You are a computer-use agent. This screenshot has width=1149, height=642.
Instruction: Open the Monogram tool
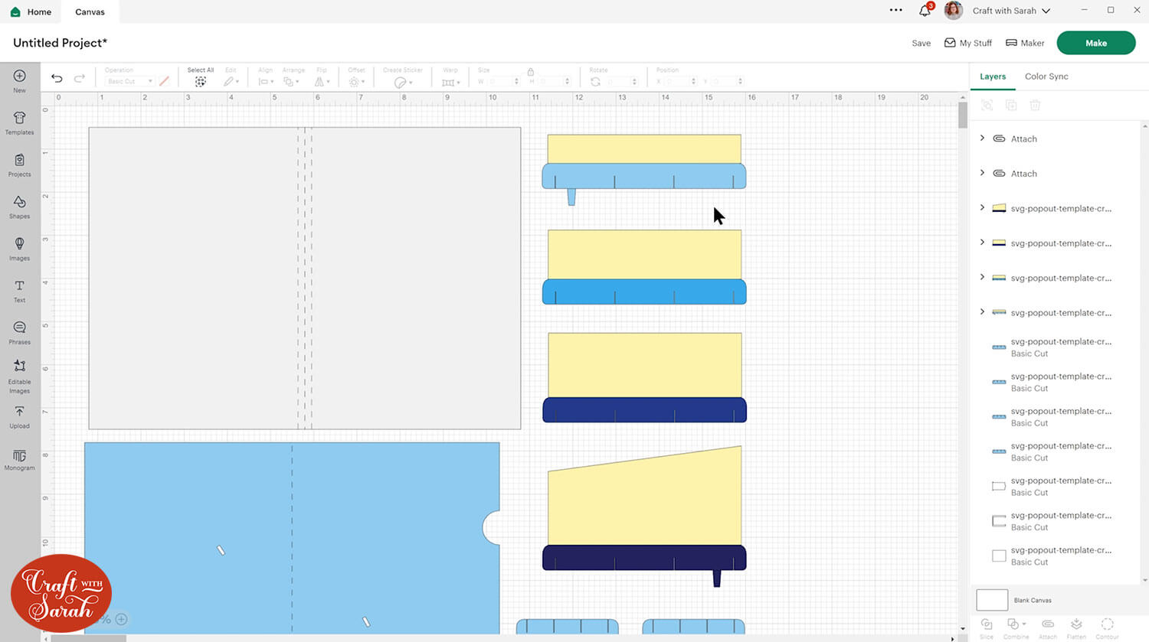[19, 459]
